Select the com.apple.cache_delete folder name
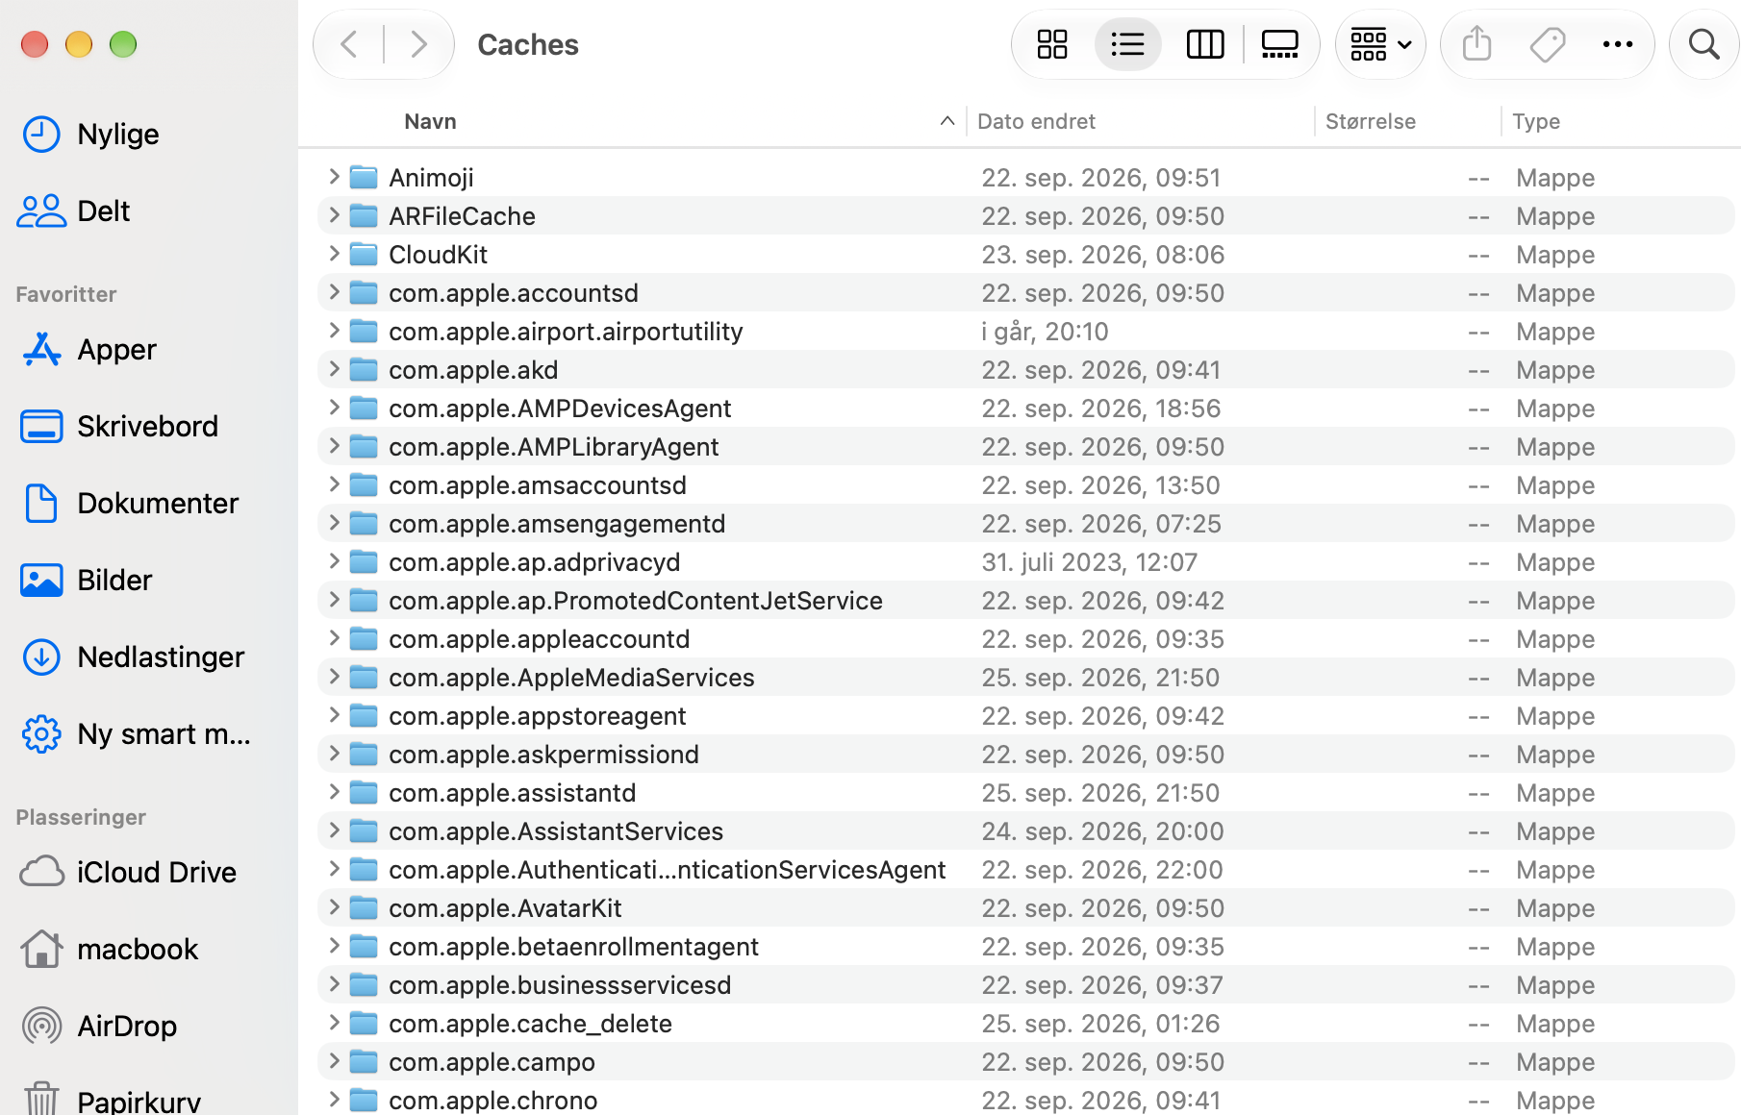 coord(530,1024)
